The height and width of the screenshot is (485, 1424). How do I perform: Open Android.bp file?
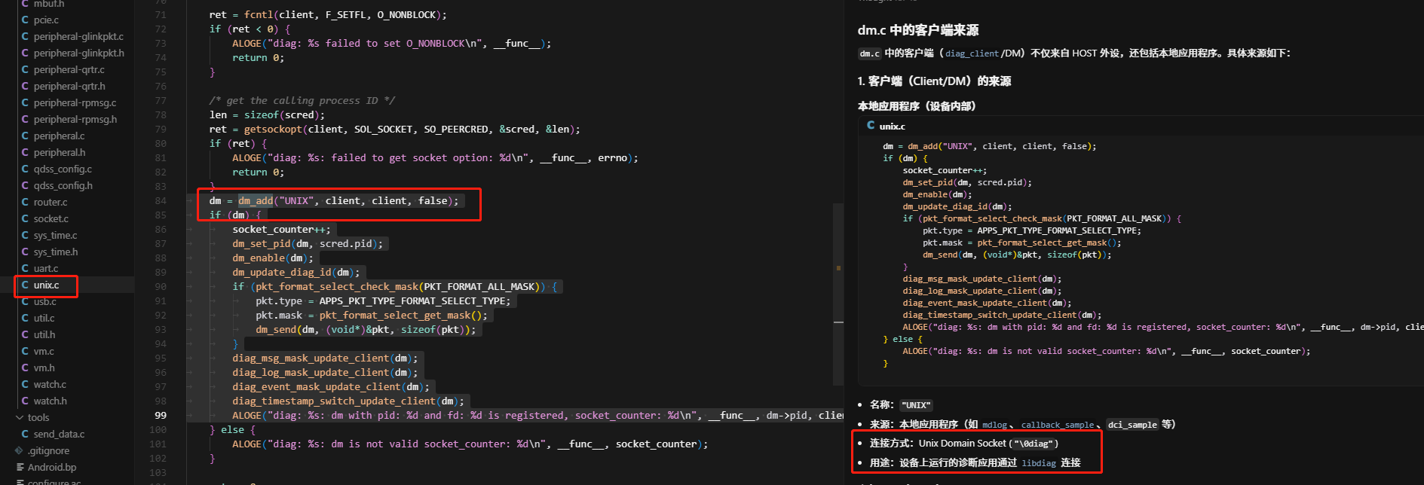tap(52, 467)
